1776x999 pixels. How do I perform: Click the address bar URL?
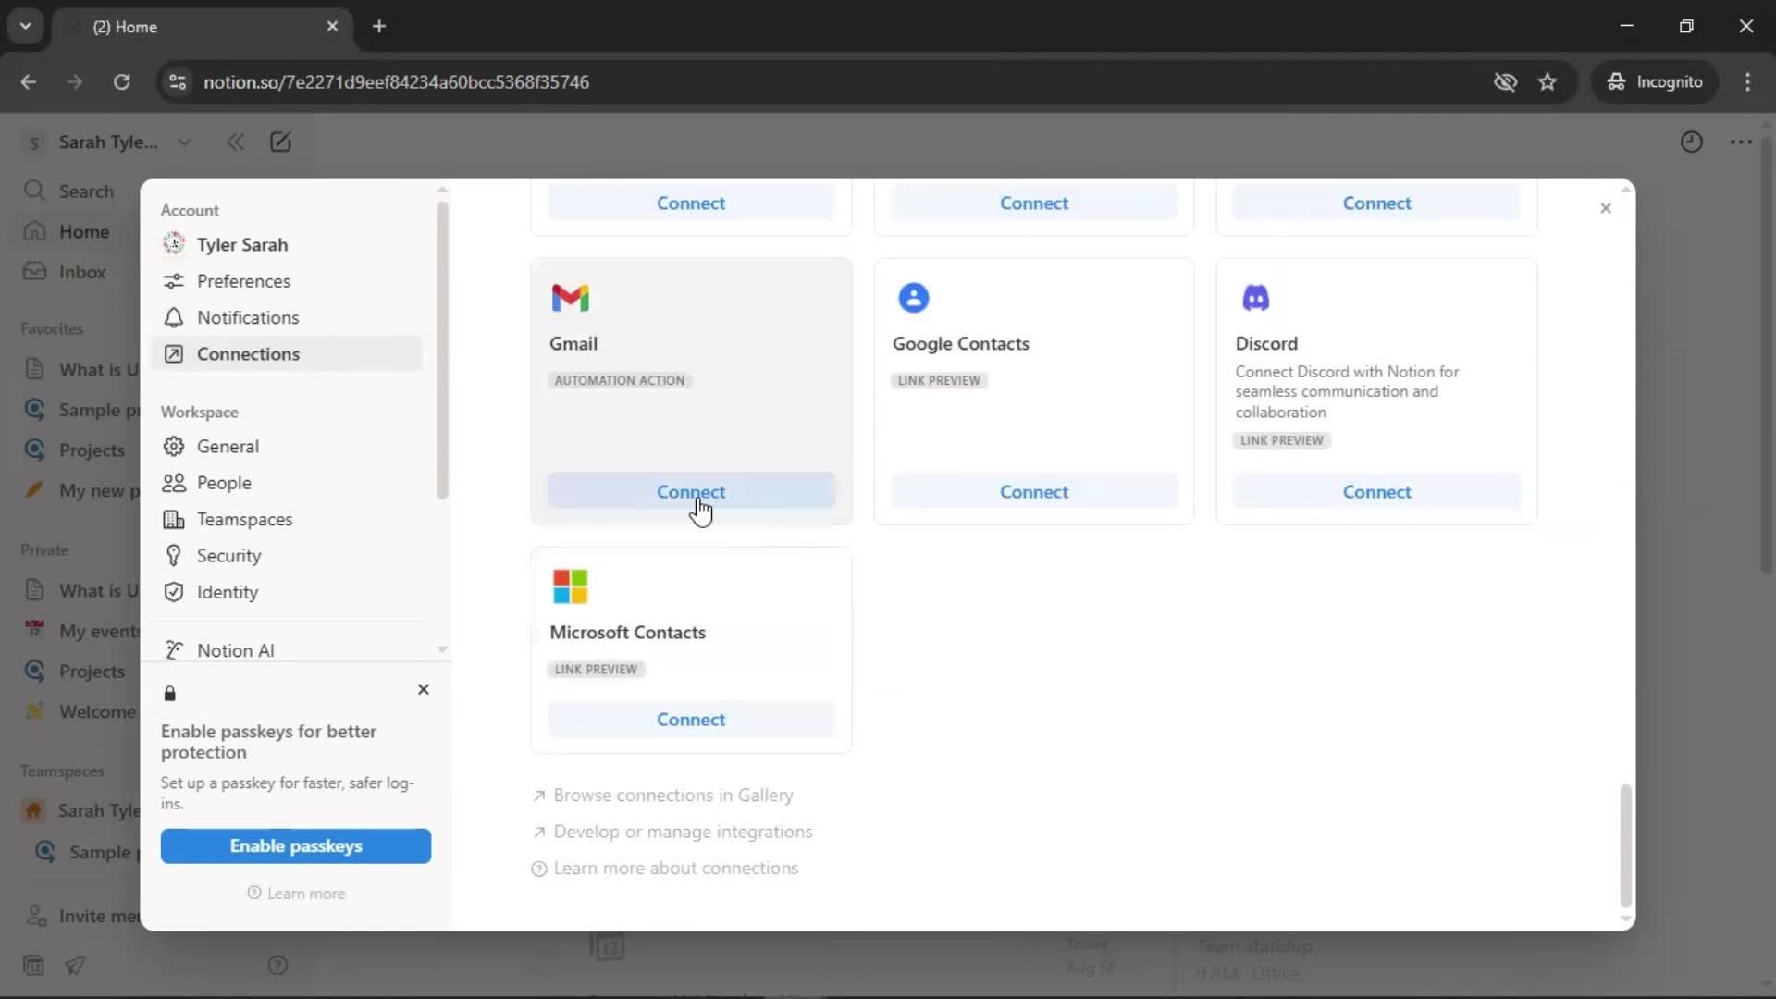(396, 81)
